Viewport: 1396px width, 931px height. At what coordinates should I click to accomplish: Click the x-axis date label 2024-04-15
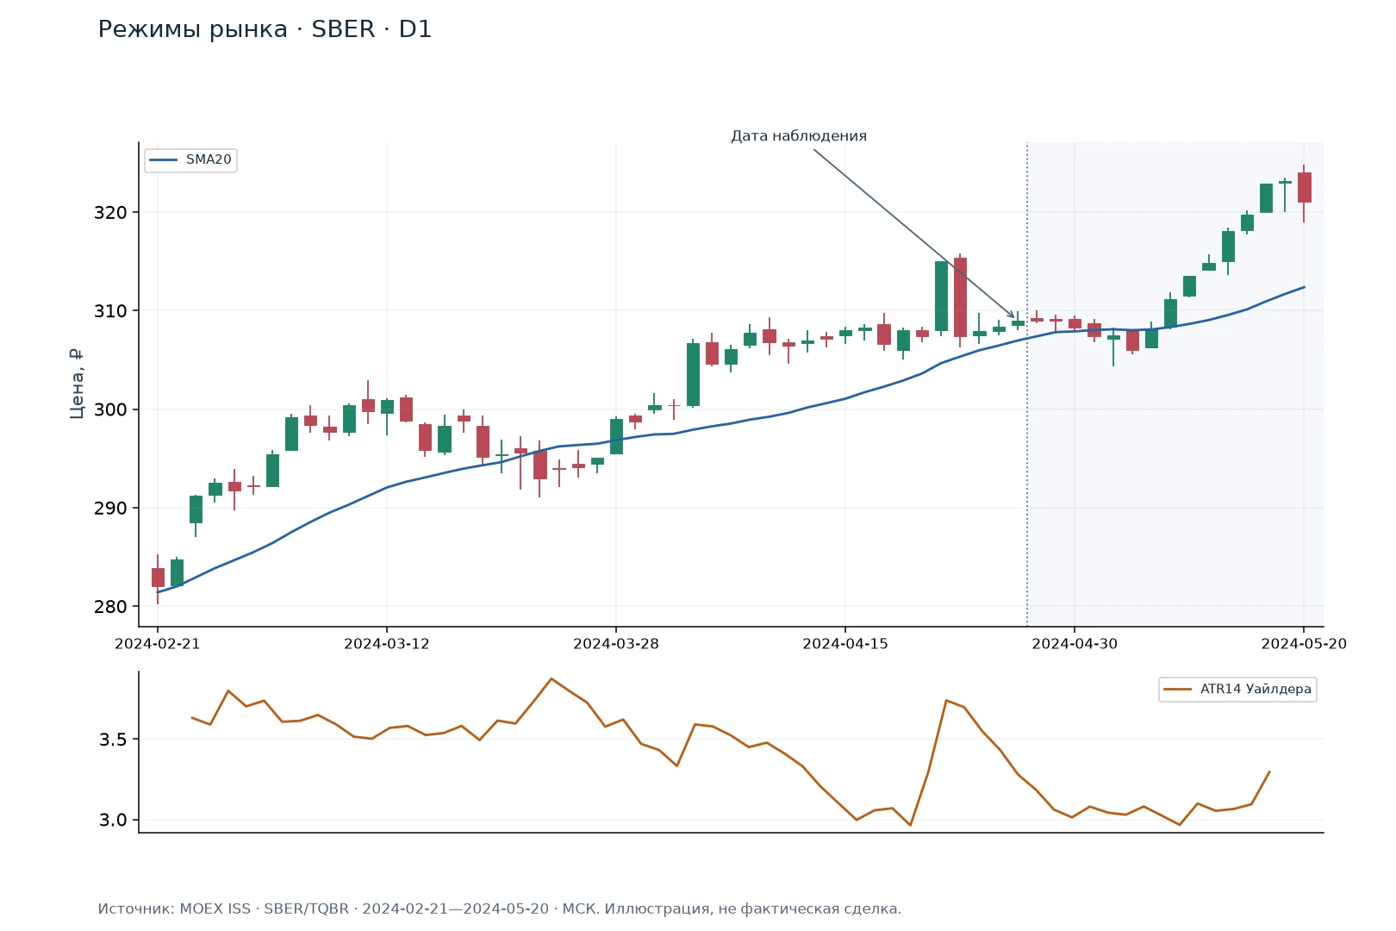point(845,644)
